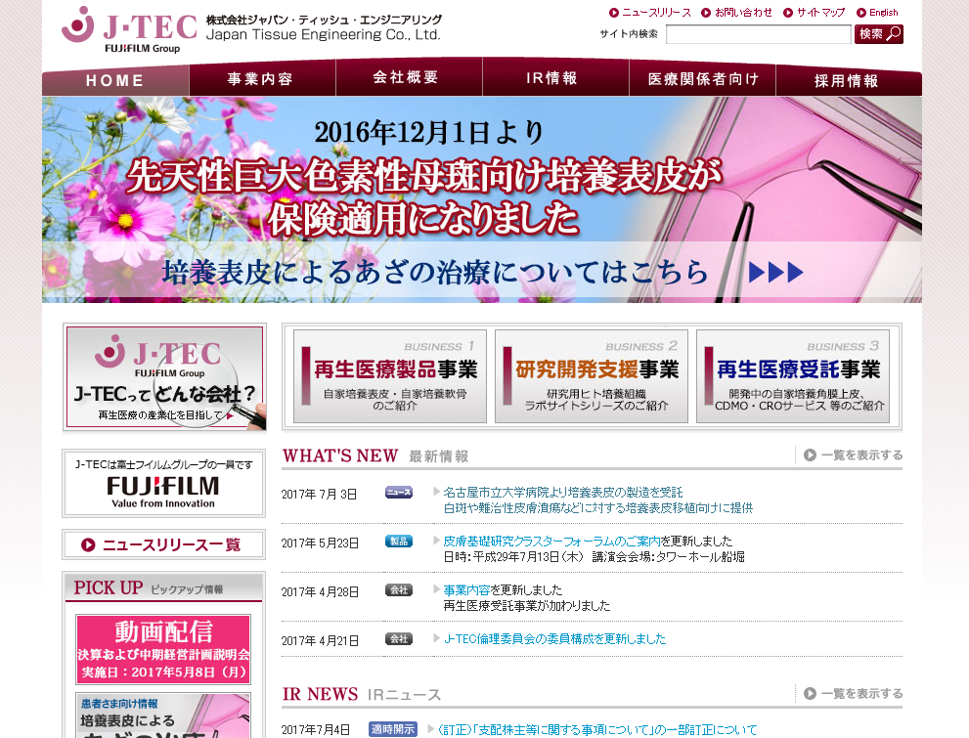Click ニュース tag icon on July 3 entry
Image resolution: width=969 pixels, height=738 pixels.
click(x=399, y=493)
